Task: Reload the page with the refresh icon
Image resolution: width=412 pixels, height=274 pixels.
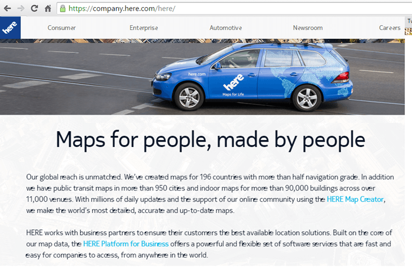Action: coord(34,8)
